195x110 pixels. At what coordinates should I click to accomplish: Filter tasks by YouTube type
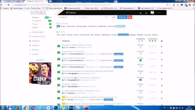69,35
